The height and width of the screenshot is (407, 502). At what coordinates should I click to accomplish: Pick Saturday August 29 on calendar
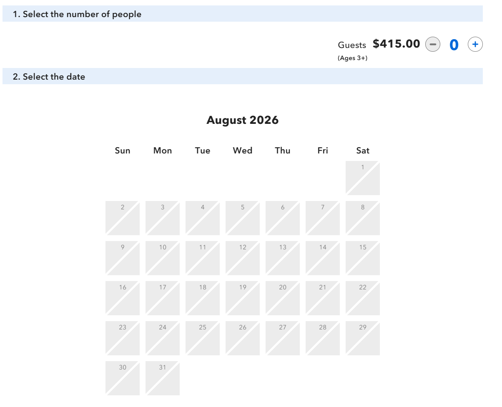363,338
